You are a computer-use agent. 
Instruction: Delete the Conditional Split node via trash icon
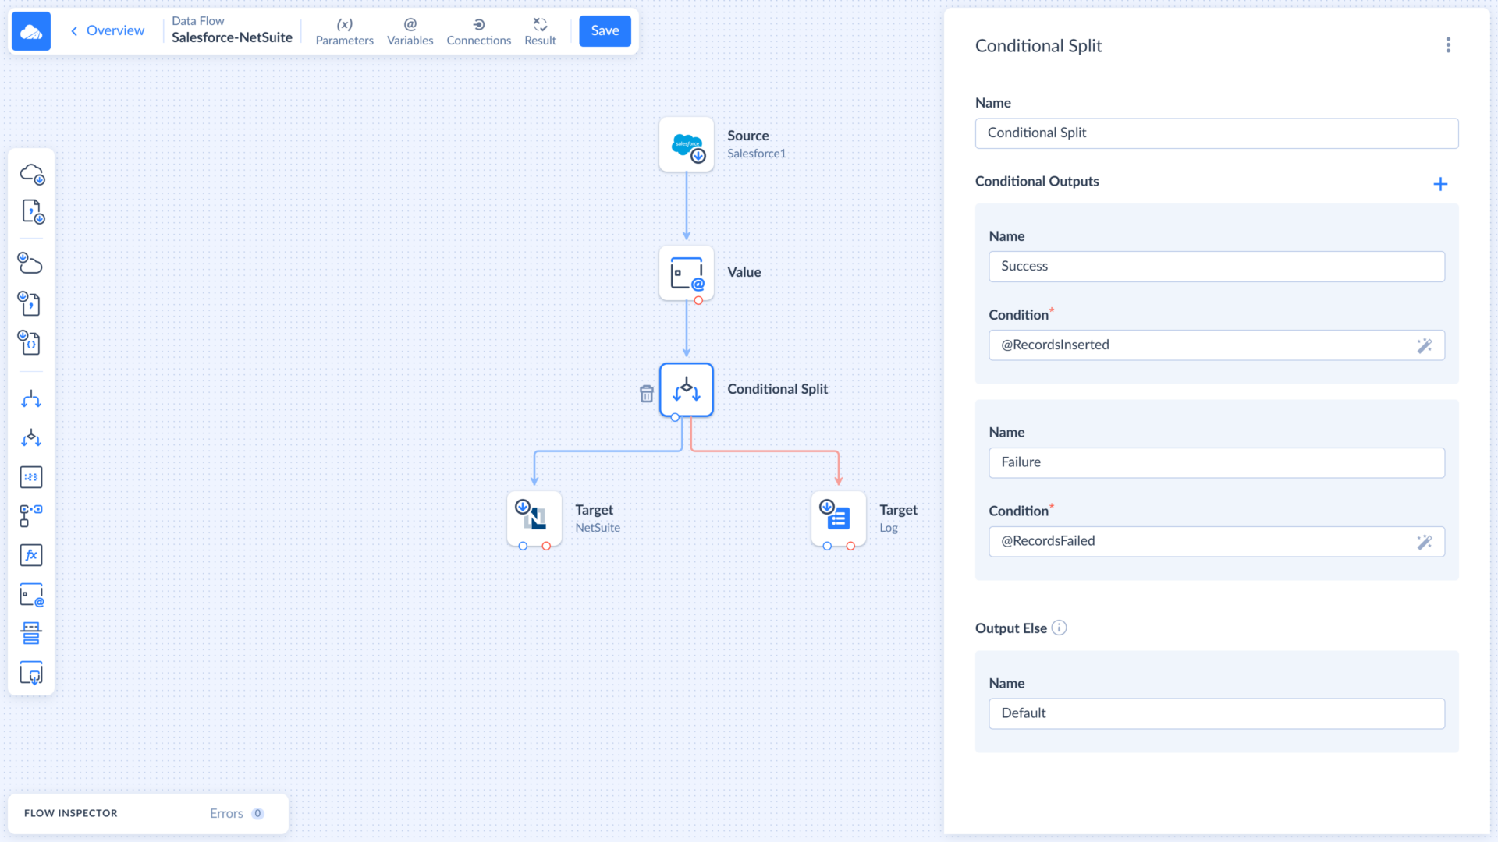tap(646, 394)
